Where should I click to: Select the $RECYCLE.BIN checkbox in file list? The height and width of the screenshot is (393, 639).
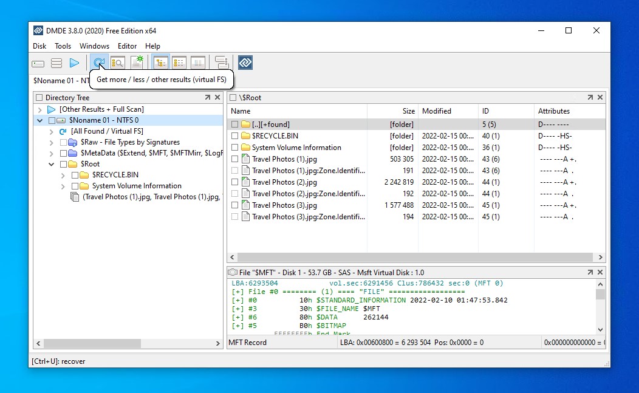[234, 135]
